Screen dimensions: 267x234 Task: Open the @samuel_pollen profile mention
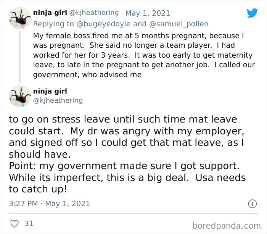179,24
